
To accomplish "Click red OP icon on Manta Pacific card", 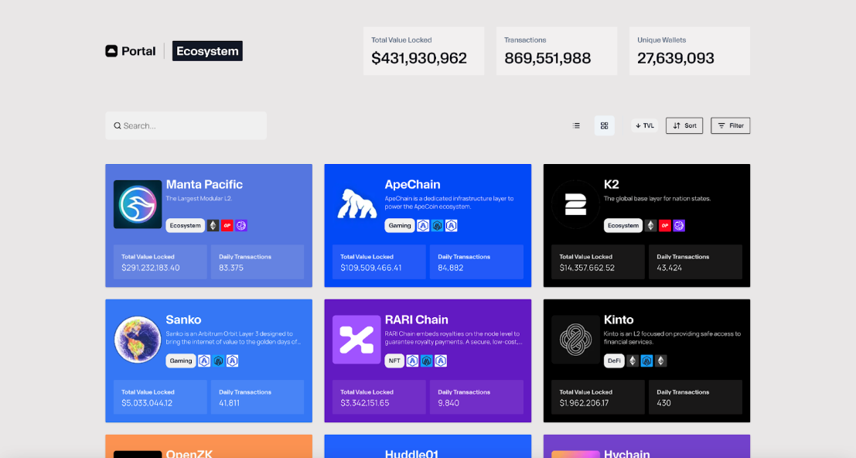I will (x=227, y=225).
